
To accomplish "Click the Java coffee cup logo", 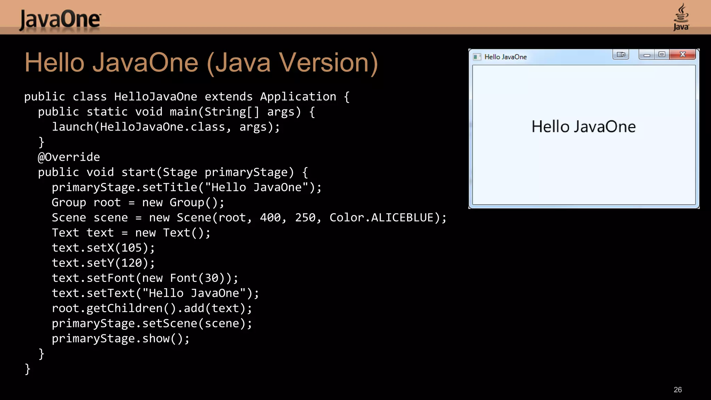I will click(x=681, y=17).
